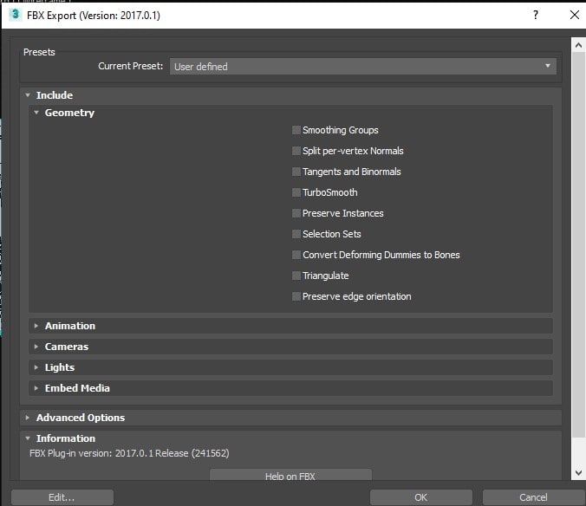
Task: Click the question mark help icon
Action: point(536,15)
